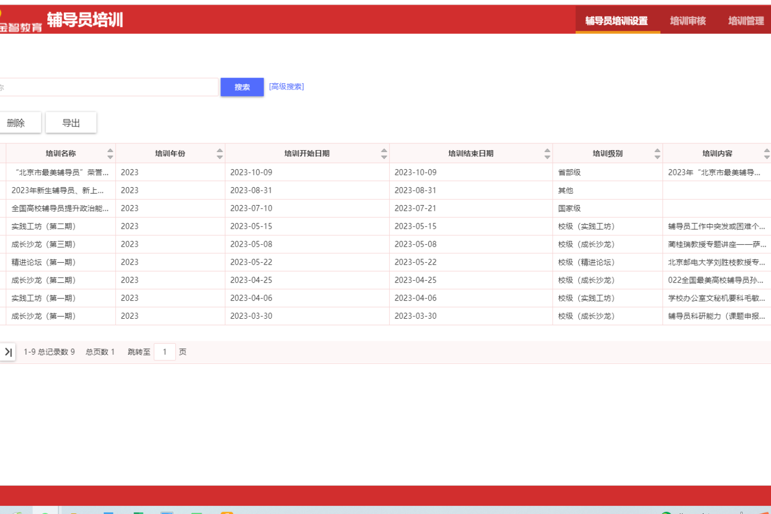Click the 导出 button
This screenshot has height=514, width=771.
pyautogui.click(x=71, y=123)
